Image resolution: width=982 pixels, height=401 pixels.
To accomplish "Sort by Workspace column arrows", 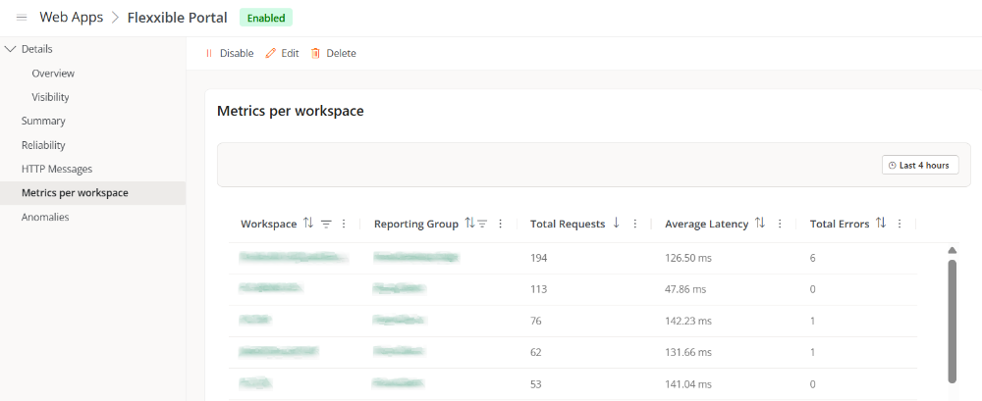I will tap(307, 224).
